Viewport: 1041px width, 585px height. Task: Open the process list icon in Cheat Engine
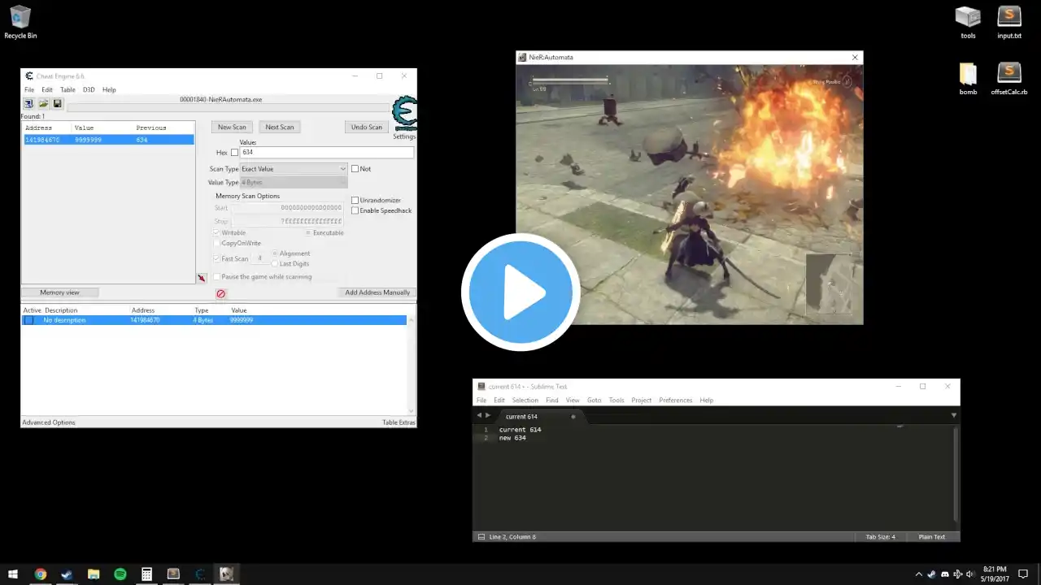tap(28, 104)
